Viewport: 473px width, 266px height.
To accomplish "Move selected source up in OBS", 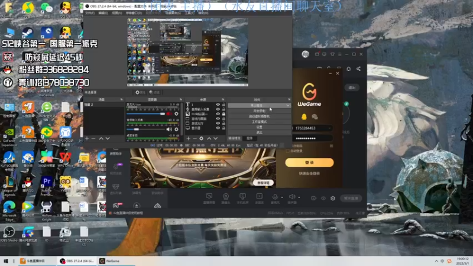I will pyautogui.click(x=209, y=138).
